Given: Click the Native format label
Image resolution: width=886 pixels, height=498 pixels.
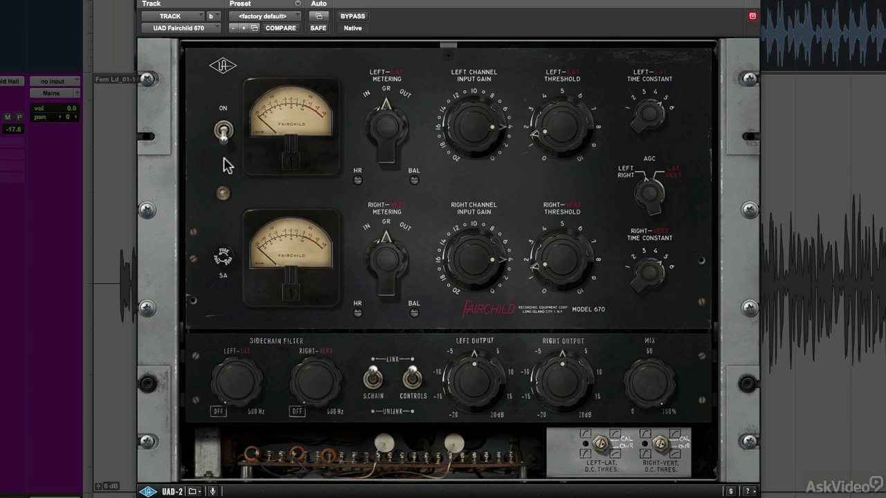Looking at the screenshot, I should coord(353,28).
